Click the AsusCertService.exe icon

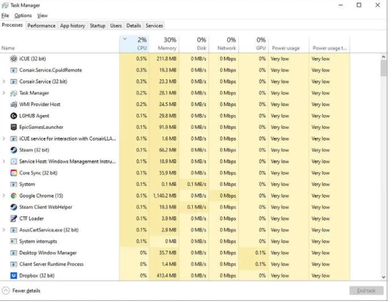(x=14, y=230)
